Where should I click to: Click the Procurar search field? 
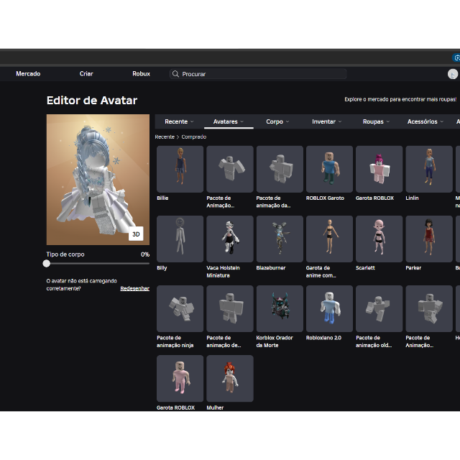coord(258,74)
